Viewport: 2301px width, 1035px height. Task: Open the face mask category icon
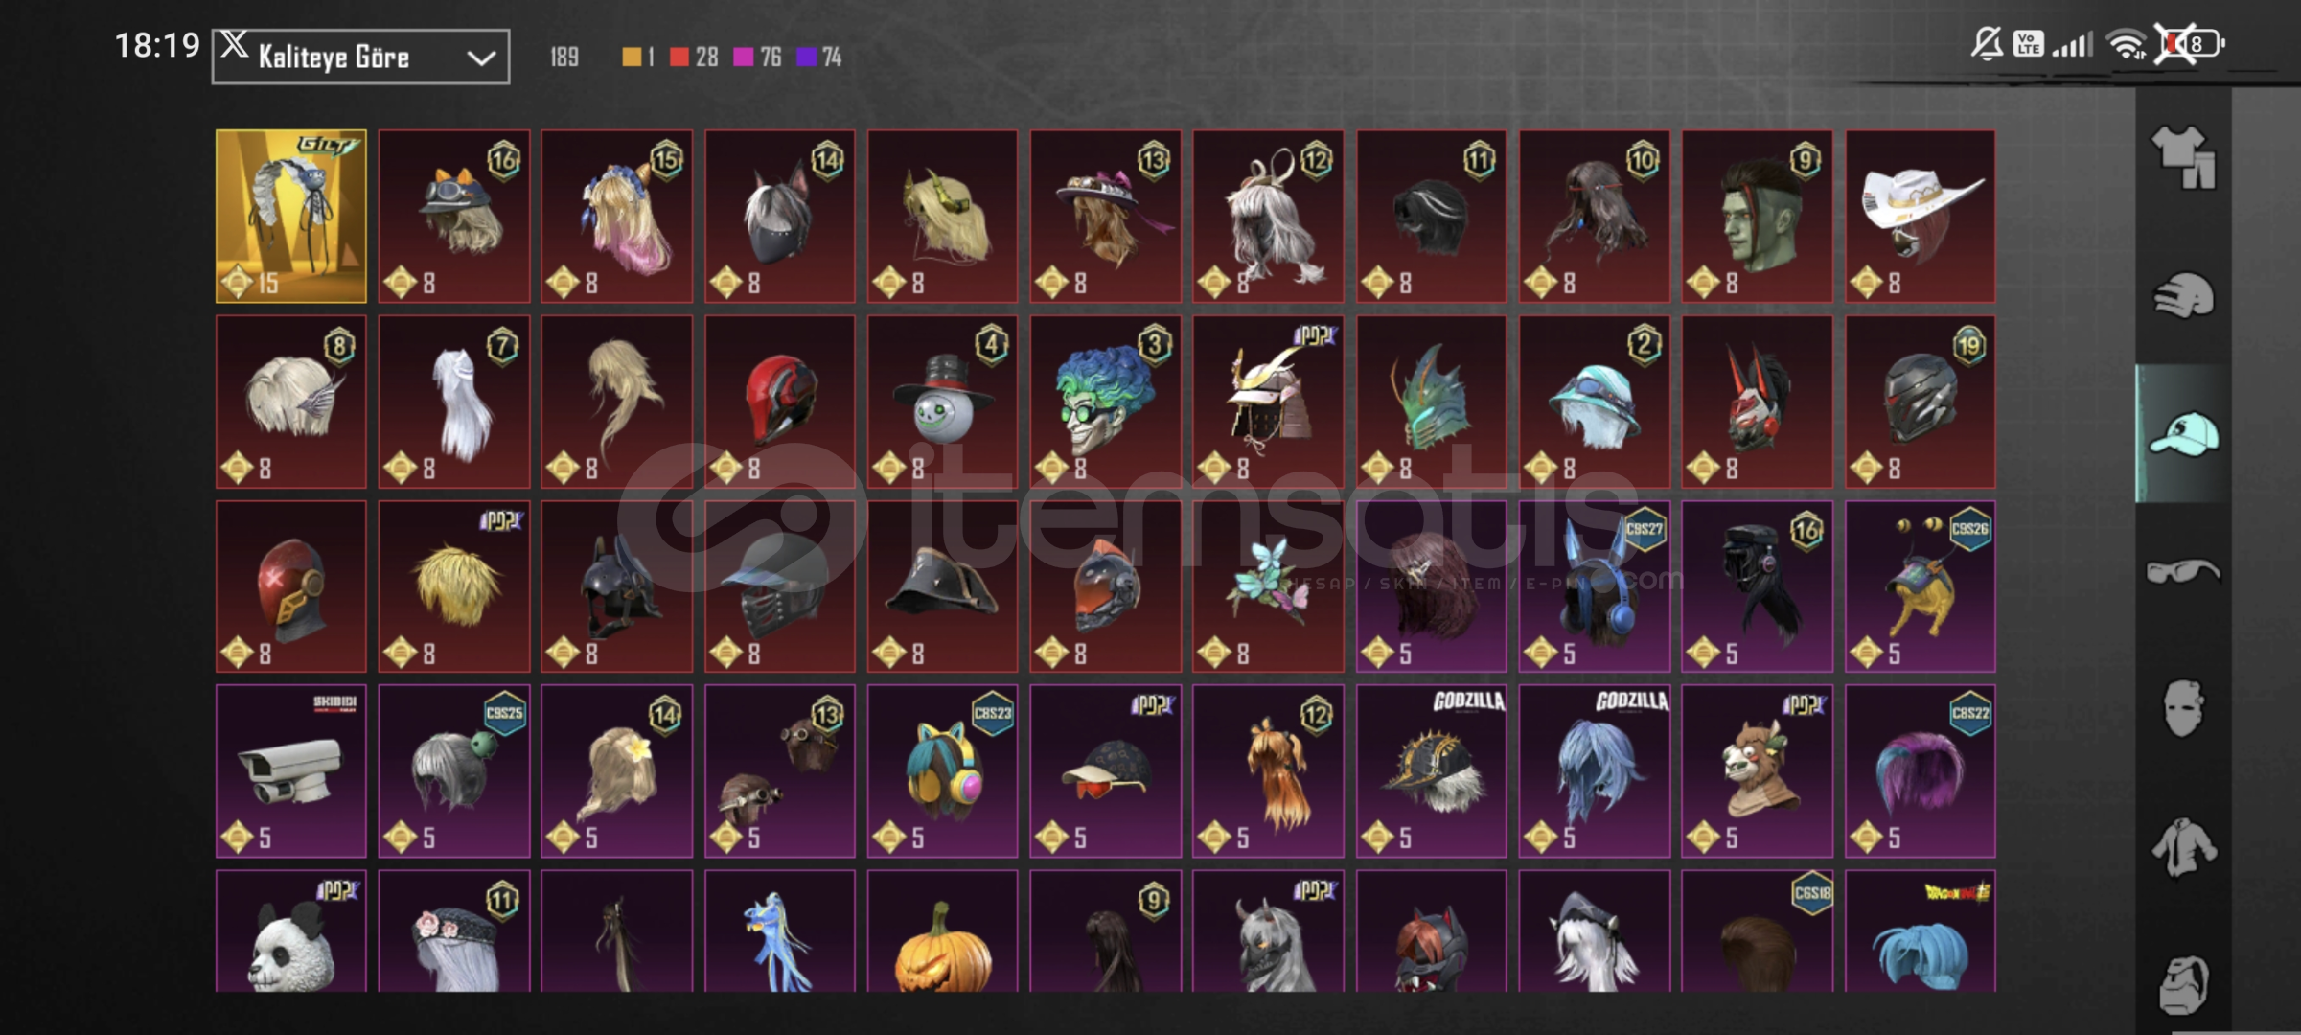click(x=2183, y=709)
